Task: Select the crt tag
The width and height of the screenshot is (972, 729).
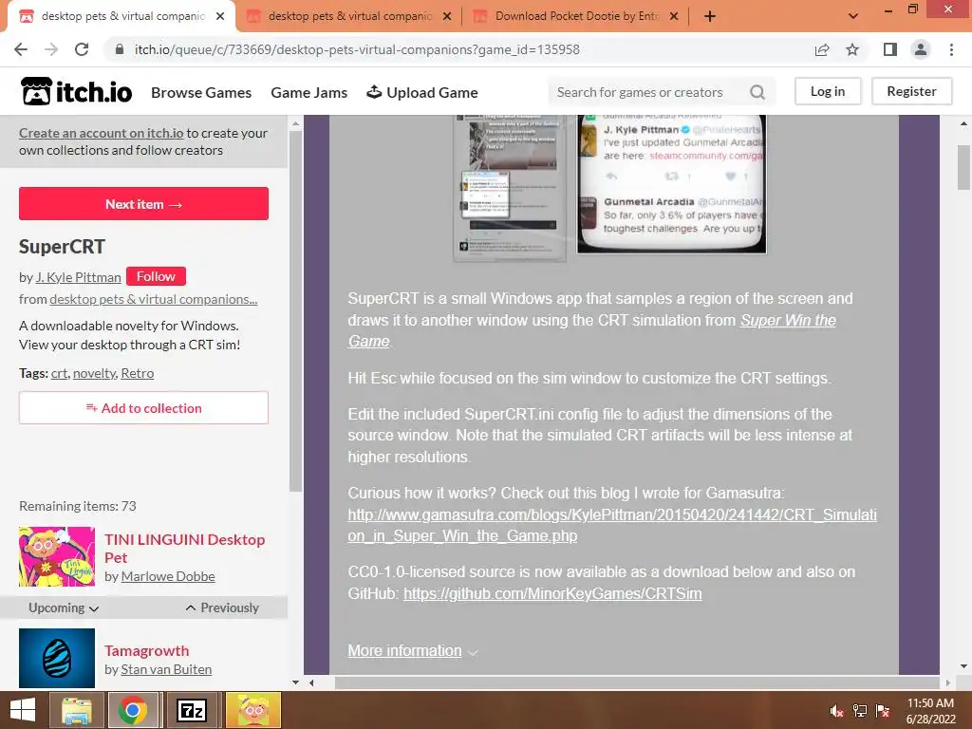Action: [59, 373]
